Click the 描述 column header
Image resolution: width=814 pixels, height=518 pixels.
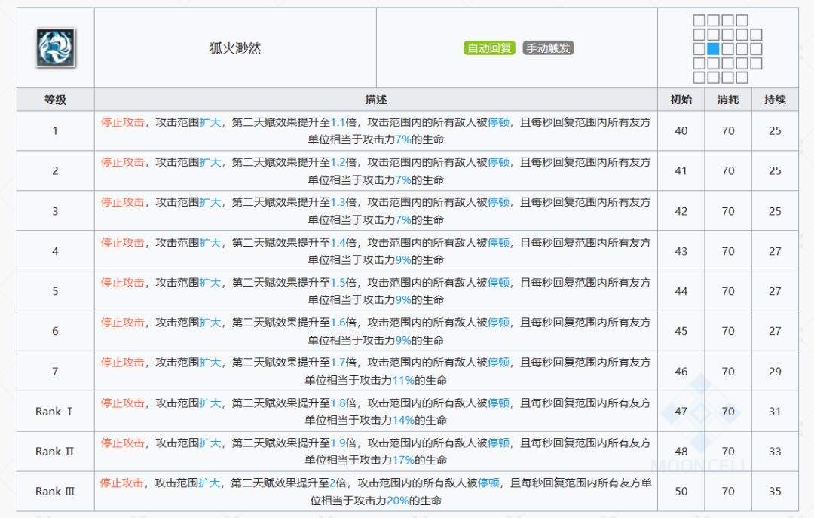pos(376,100)
